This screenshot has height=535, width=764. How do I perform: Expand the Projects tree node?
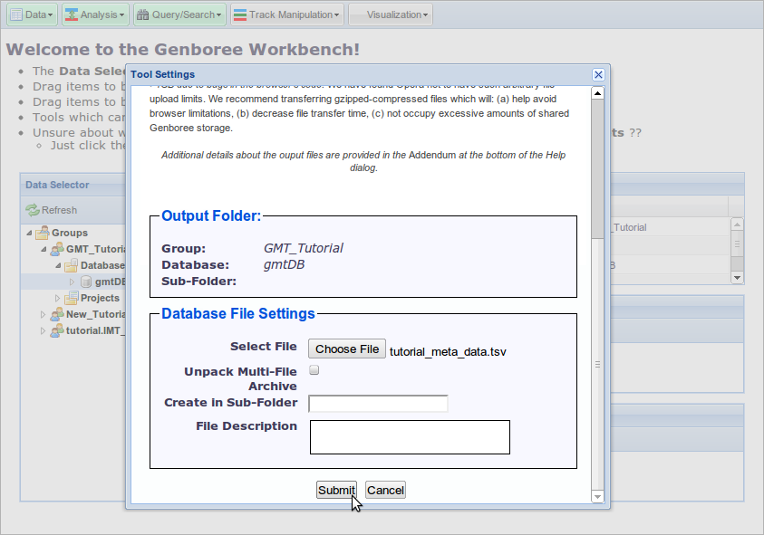pos(57,298)
